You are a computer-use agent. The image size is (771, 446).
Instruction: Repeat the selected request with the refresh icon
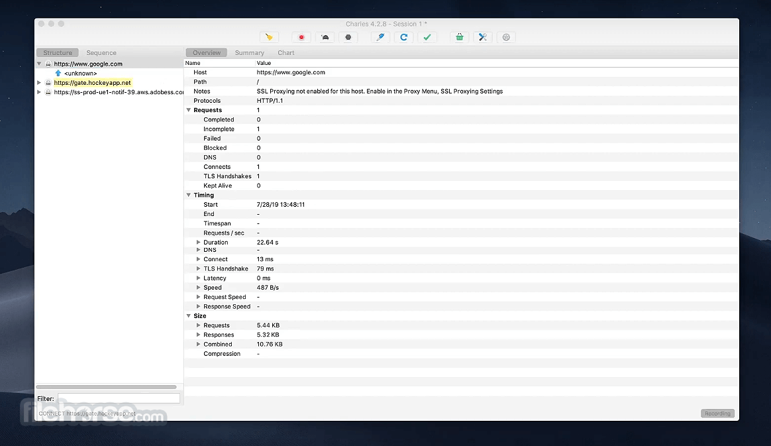click(403, 37)
